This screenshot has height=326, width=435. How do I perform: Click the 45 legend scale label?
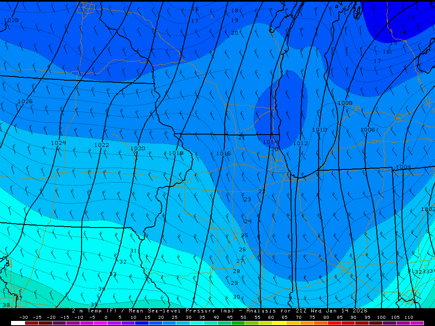coord(230,318)
